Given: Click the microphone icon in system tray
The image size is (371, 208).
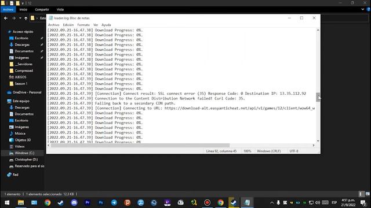Looking at the screenshot, I should [x=278, y=203].
